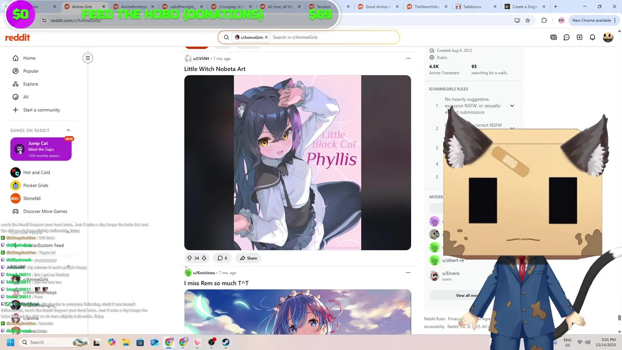Open Chrome extensions puzzle icon
Viewport: 622px width, 350px height.
[x=544, y=20]
